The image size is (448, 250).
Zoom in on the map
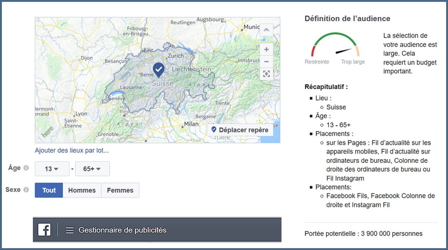266,49
